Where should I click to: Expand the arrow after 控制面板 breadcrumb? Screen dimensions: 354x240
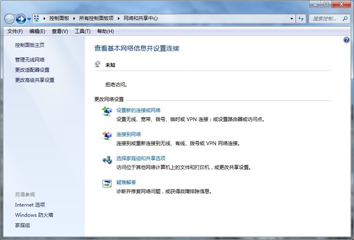75,18
